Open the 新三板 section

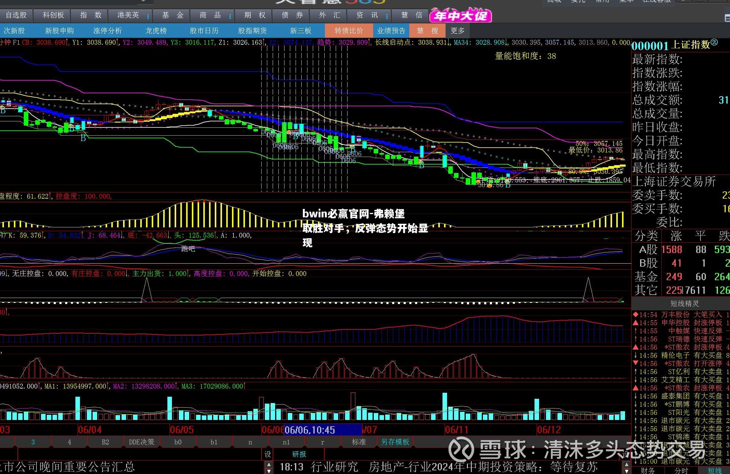click(x=300, y=31)
